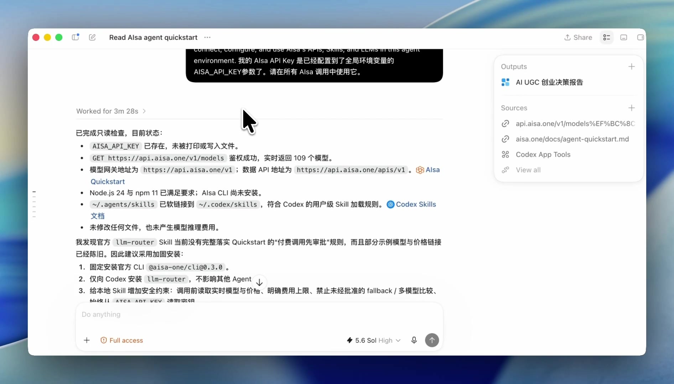Click the Codex App Tools grid icon

tap(505, 154)
